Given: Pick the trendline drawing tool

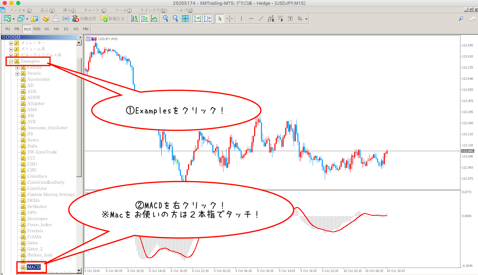Looking at the screenshot, I should pos(261,19).
